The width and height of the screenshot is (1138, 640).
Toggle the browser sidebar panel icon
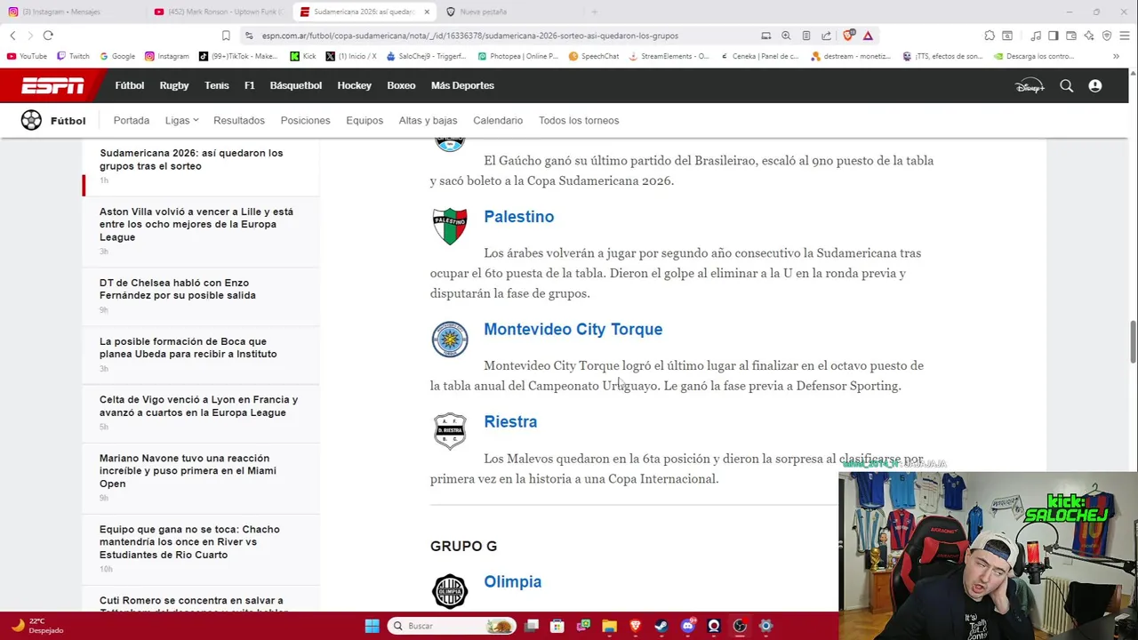pos(1054,36)
